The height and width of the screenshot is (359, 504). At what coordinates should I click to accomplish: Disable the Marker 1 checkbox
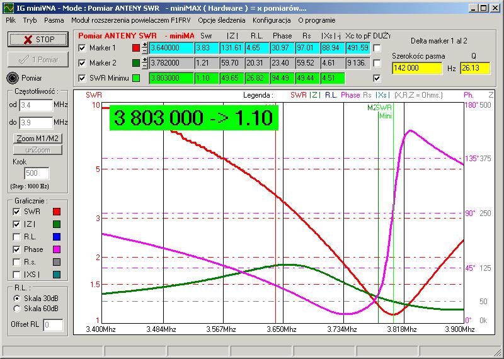point(81,48)
